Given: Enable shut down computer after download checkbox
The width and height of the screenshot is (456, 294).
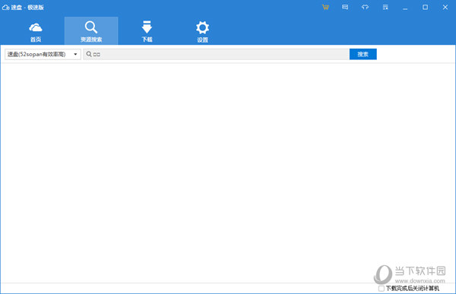Looking at the screenshot, I should pos(382,289).
